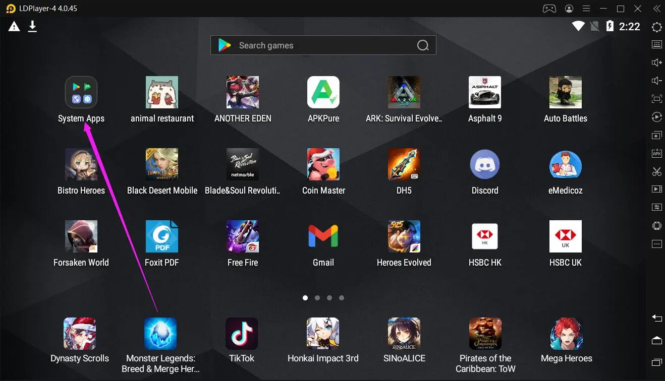665x381 pixels.
Task: Open Forsaken World
Action: [x=81, y=236]
